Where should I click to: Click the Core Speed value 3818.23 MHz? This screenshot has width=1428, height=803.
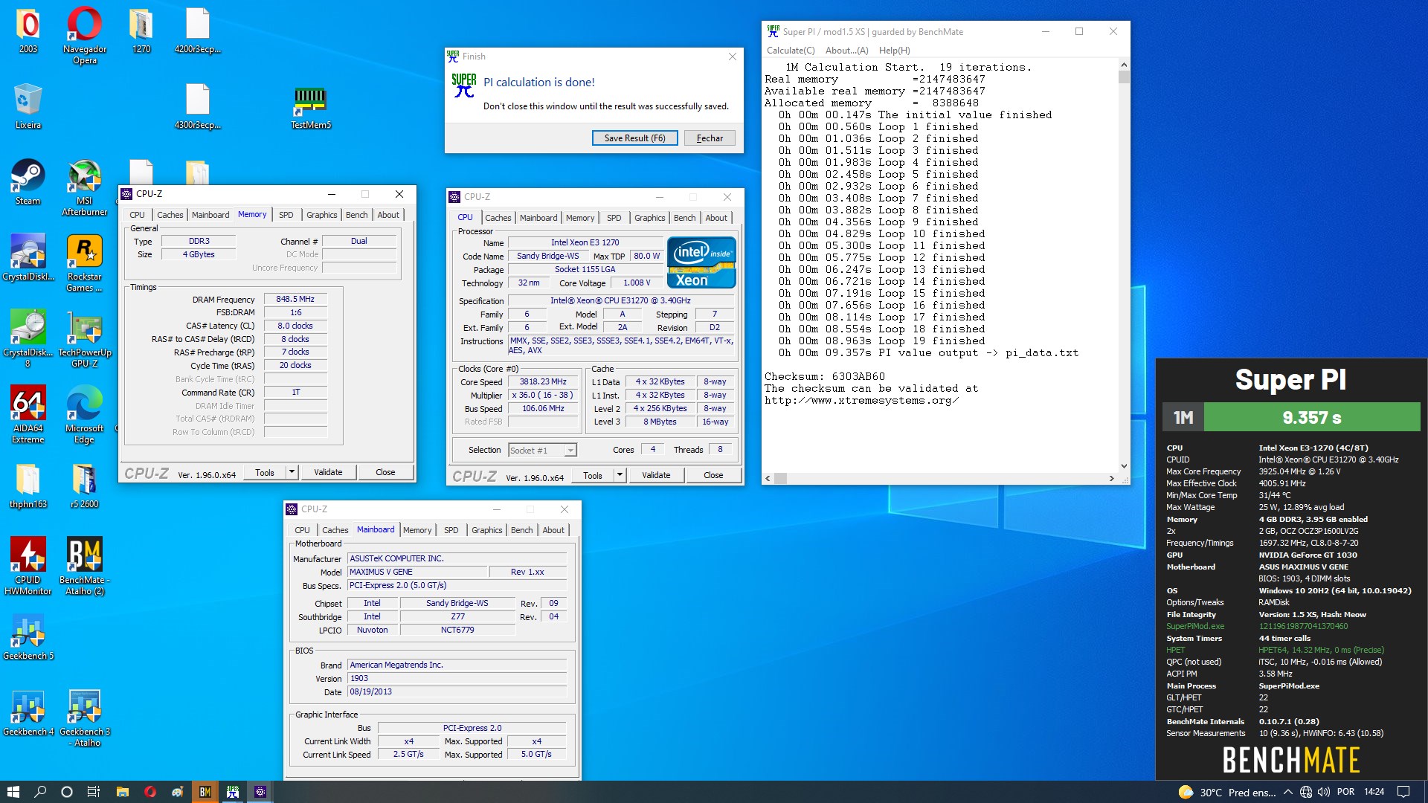pos(543,382)
